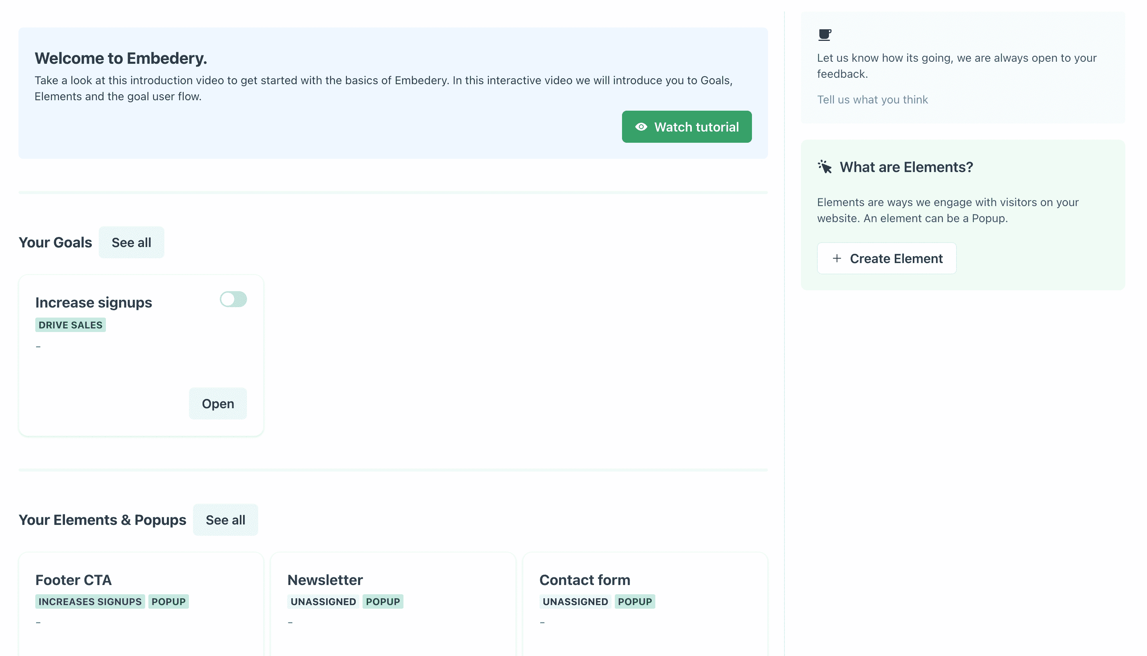This screenshot has height=656, width=1147.
Task: Click the POPUP tag on Contact form
Action: coord(635,601)
